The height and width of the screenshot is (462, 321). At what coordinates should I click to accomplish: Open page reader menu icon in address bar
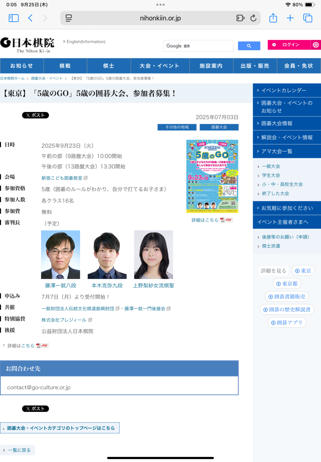pyautogui.click(x=69, y=18)
